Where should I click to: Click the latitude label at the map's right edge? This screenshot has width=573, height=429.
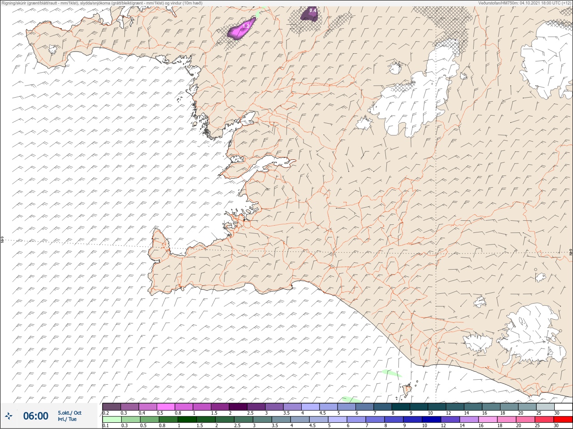[571, 252]
